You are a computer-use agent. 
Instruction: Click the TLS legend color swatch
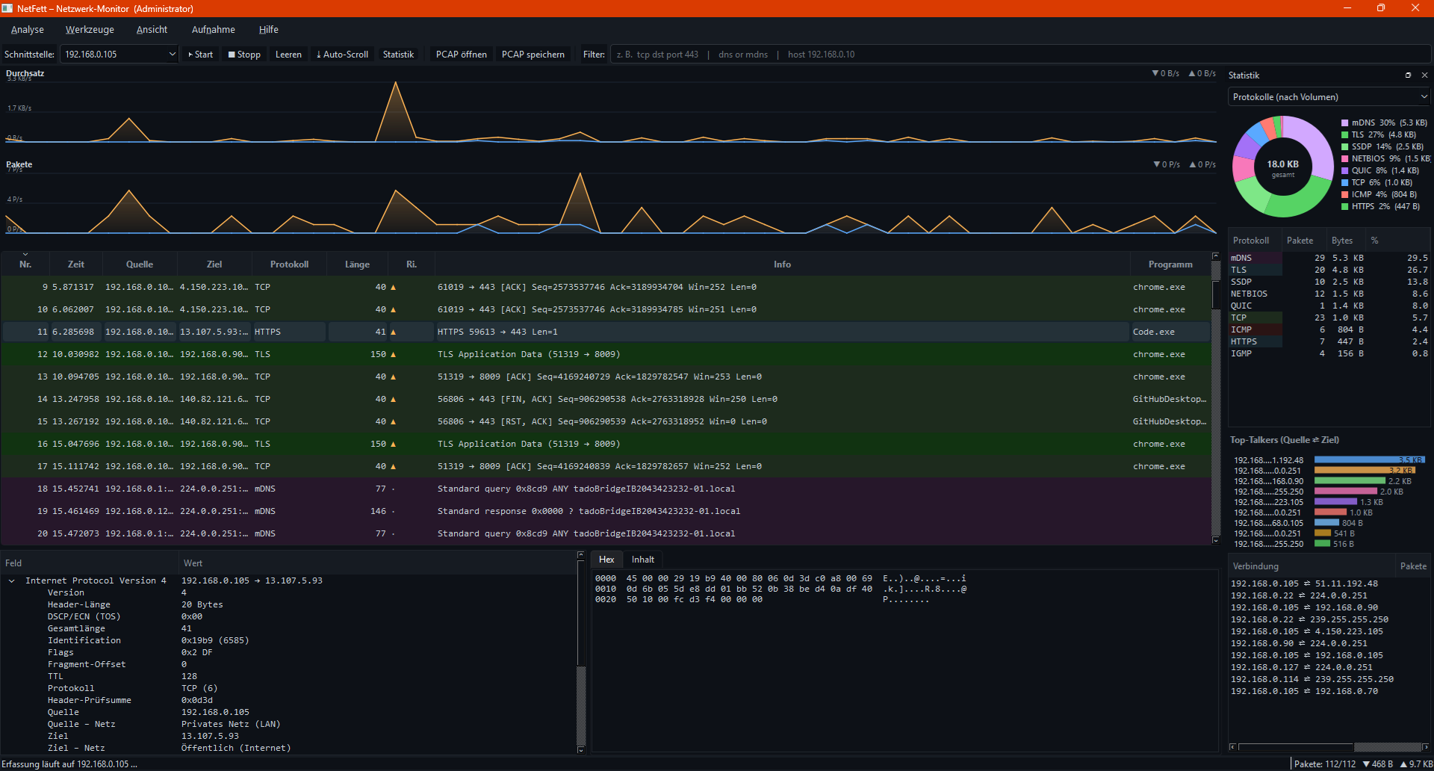click(x=1345, y=134)
